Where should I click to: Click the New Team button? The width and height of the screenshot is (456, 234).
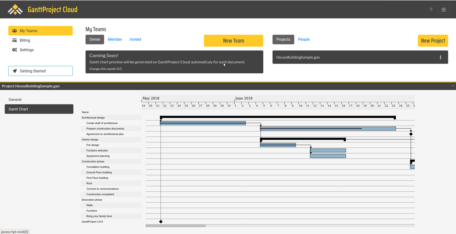[233, 41]
